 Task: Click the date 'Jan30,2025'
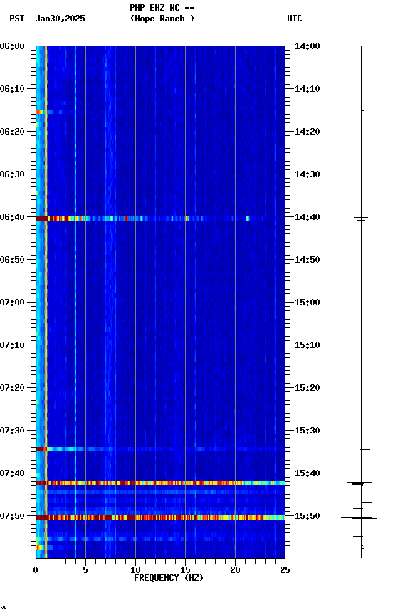[60, 19]
